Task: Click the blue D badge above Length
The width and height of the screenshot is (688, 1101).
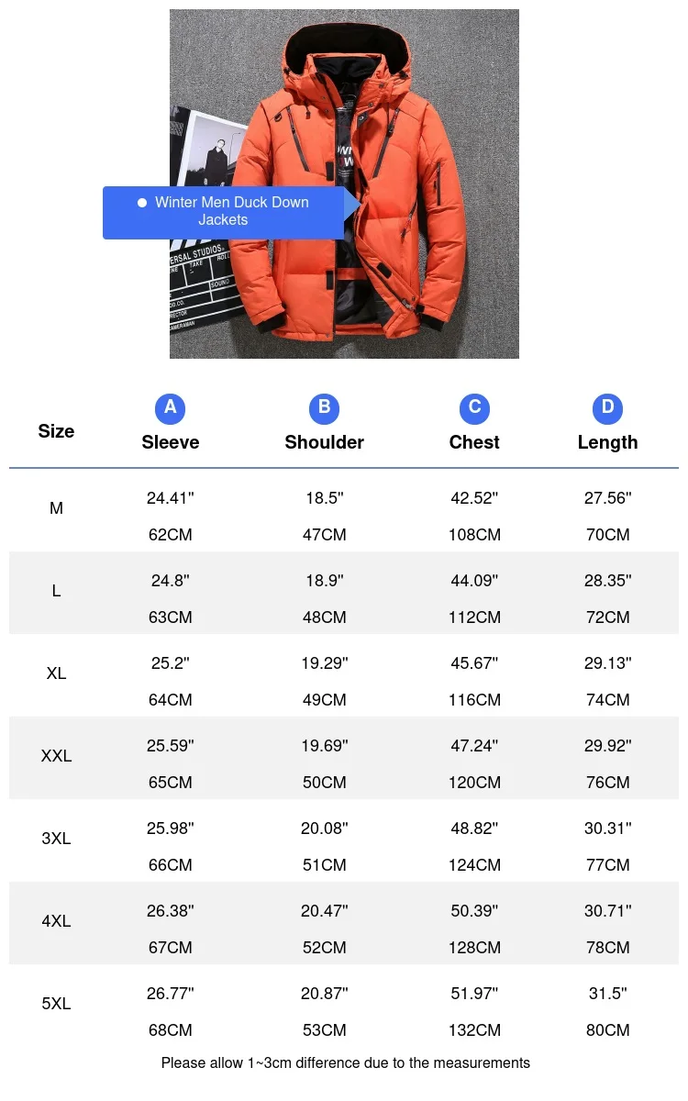Action: (607, 407)
